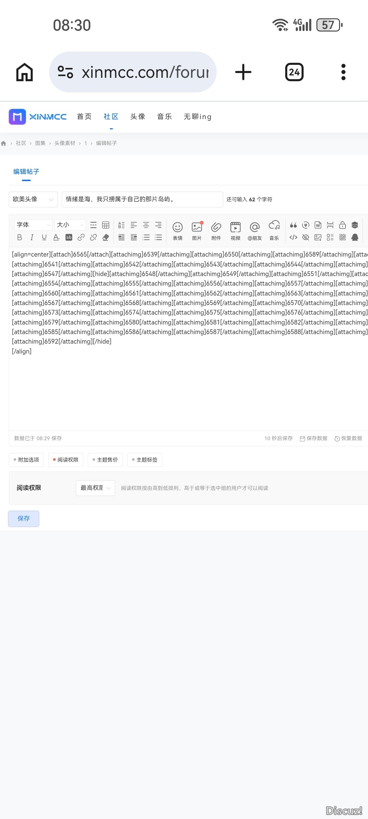Open the 字体 font dropdown
Image resolution: width=368 pixels, height=819 pixels.
click(33, 225)
